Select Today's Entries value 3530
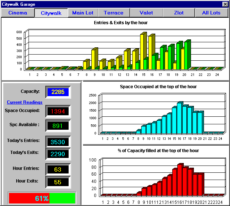The image size is (230, 206). point(58,142)
